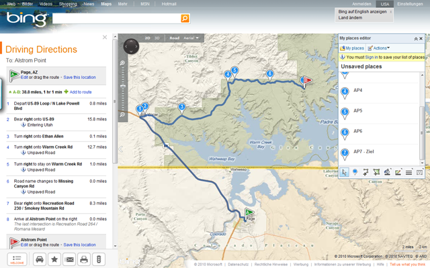This screenshot has width=430, height=268.
Task: Expand the Actions dropdown menu
Action: (378, 48)
